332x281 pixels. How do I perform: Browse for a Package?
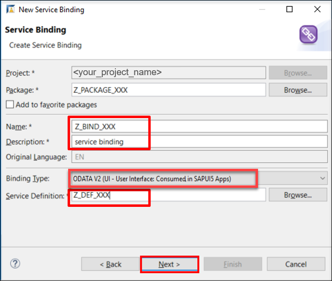[x=298, y=90]
